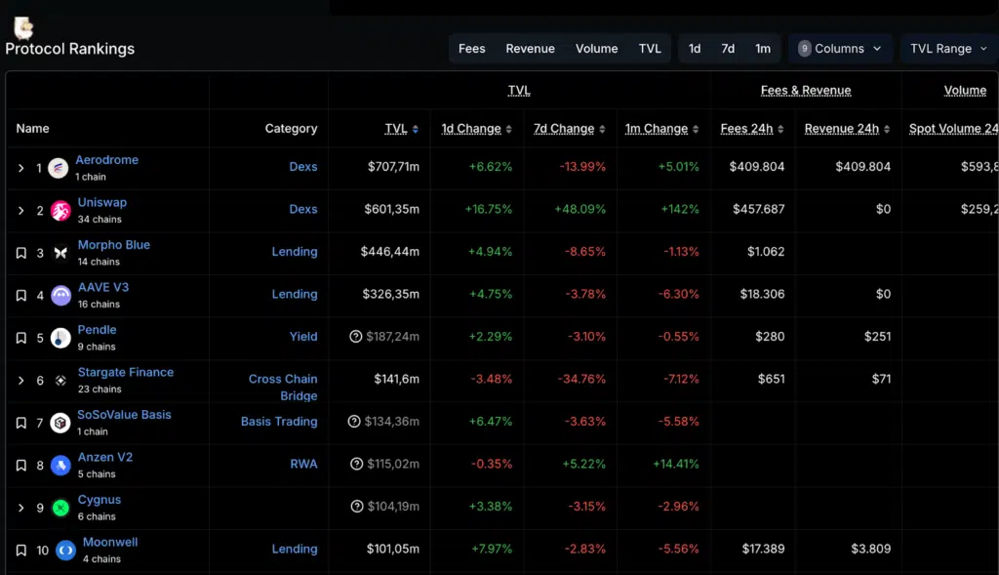This screenshot has height=575, width=999.
Task: Click the Morpho Blue butterfly logo
Action: click(x=60, y=253)
